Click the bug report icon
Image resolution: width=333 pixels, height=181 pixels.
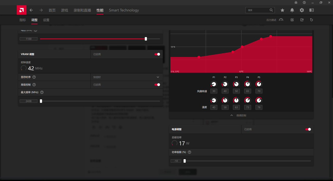pos(296,3)
